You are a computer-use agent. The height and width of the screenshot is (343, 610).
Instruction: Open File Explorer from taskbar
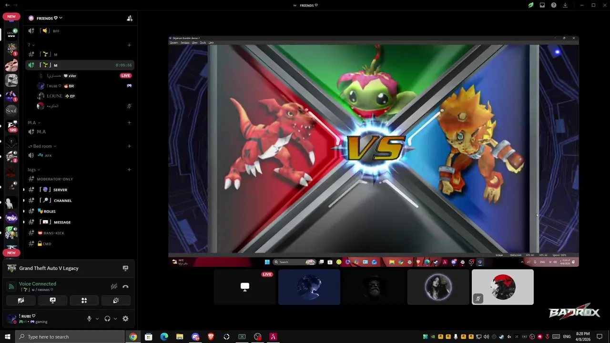coord(180,337)
